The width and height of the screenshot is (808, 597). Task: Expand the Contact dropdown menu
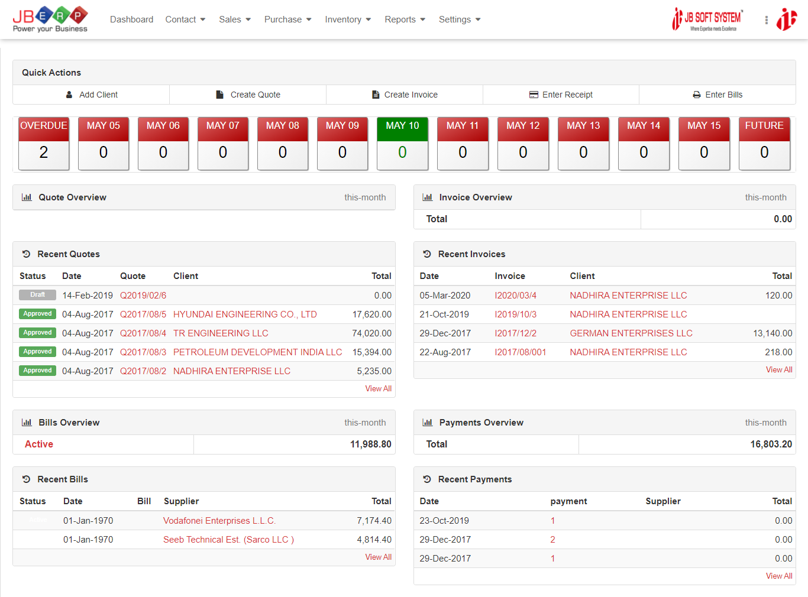(x=186, y=20)
